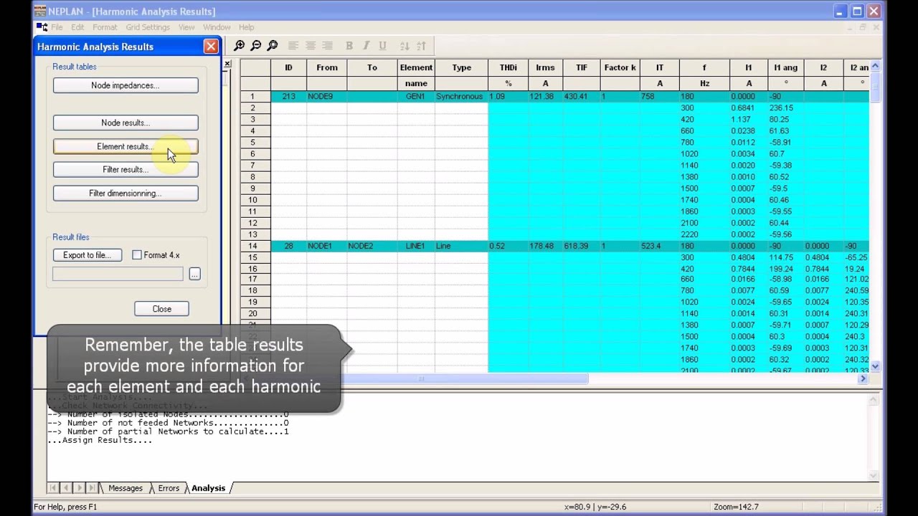Image resolution: width=918 pixels, height=516 pixels.
Task: Click the 523.4 IT value
Action: pos(659,246)
